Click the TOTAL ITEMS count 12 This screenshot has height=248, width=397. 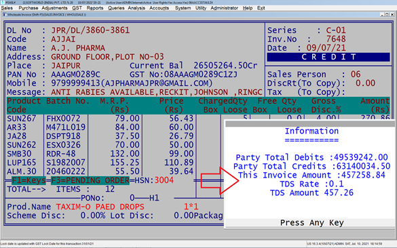point(110,189)
